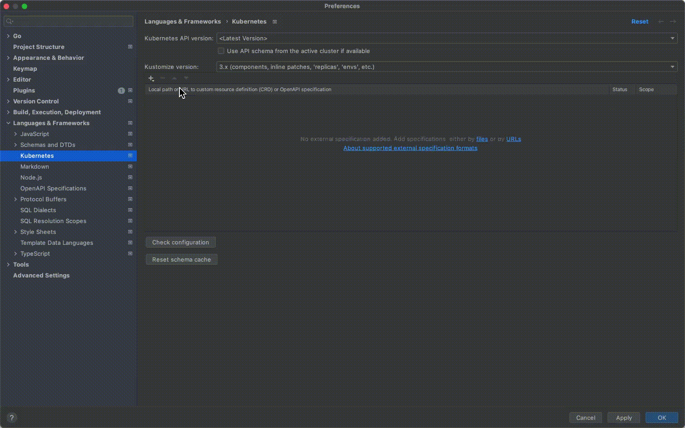Click the Reset link
Screen dimensions: 685x428
pyautogui.click(x=640, y=21)
